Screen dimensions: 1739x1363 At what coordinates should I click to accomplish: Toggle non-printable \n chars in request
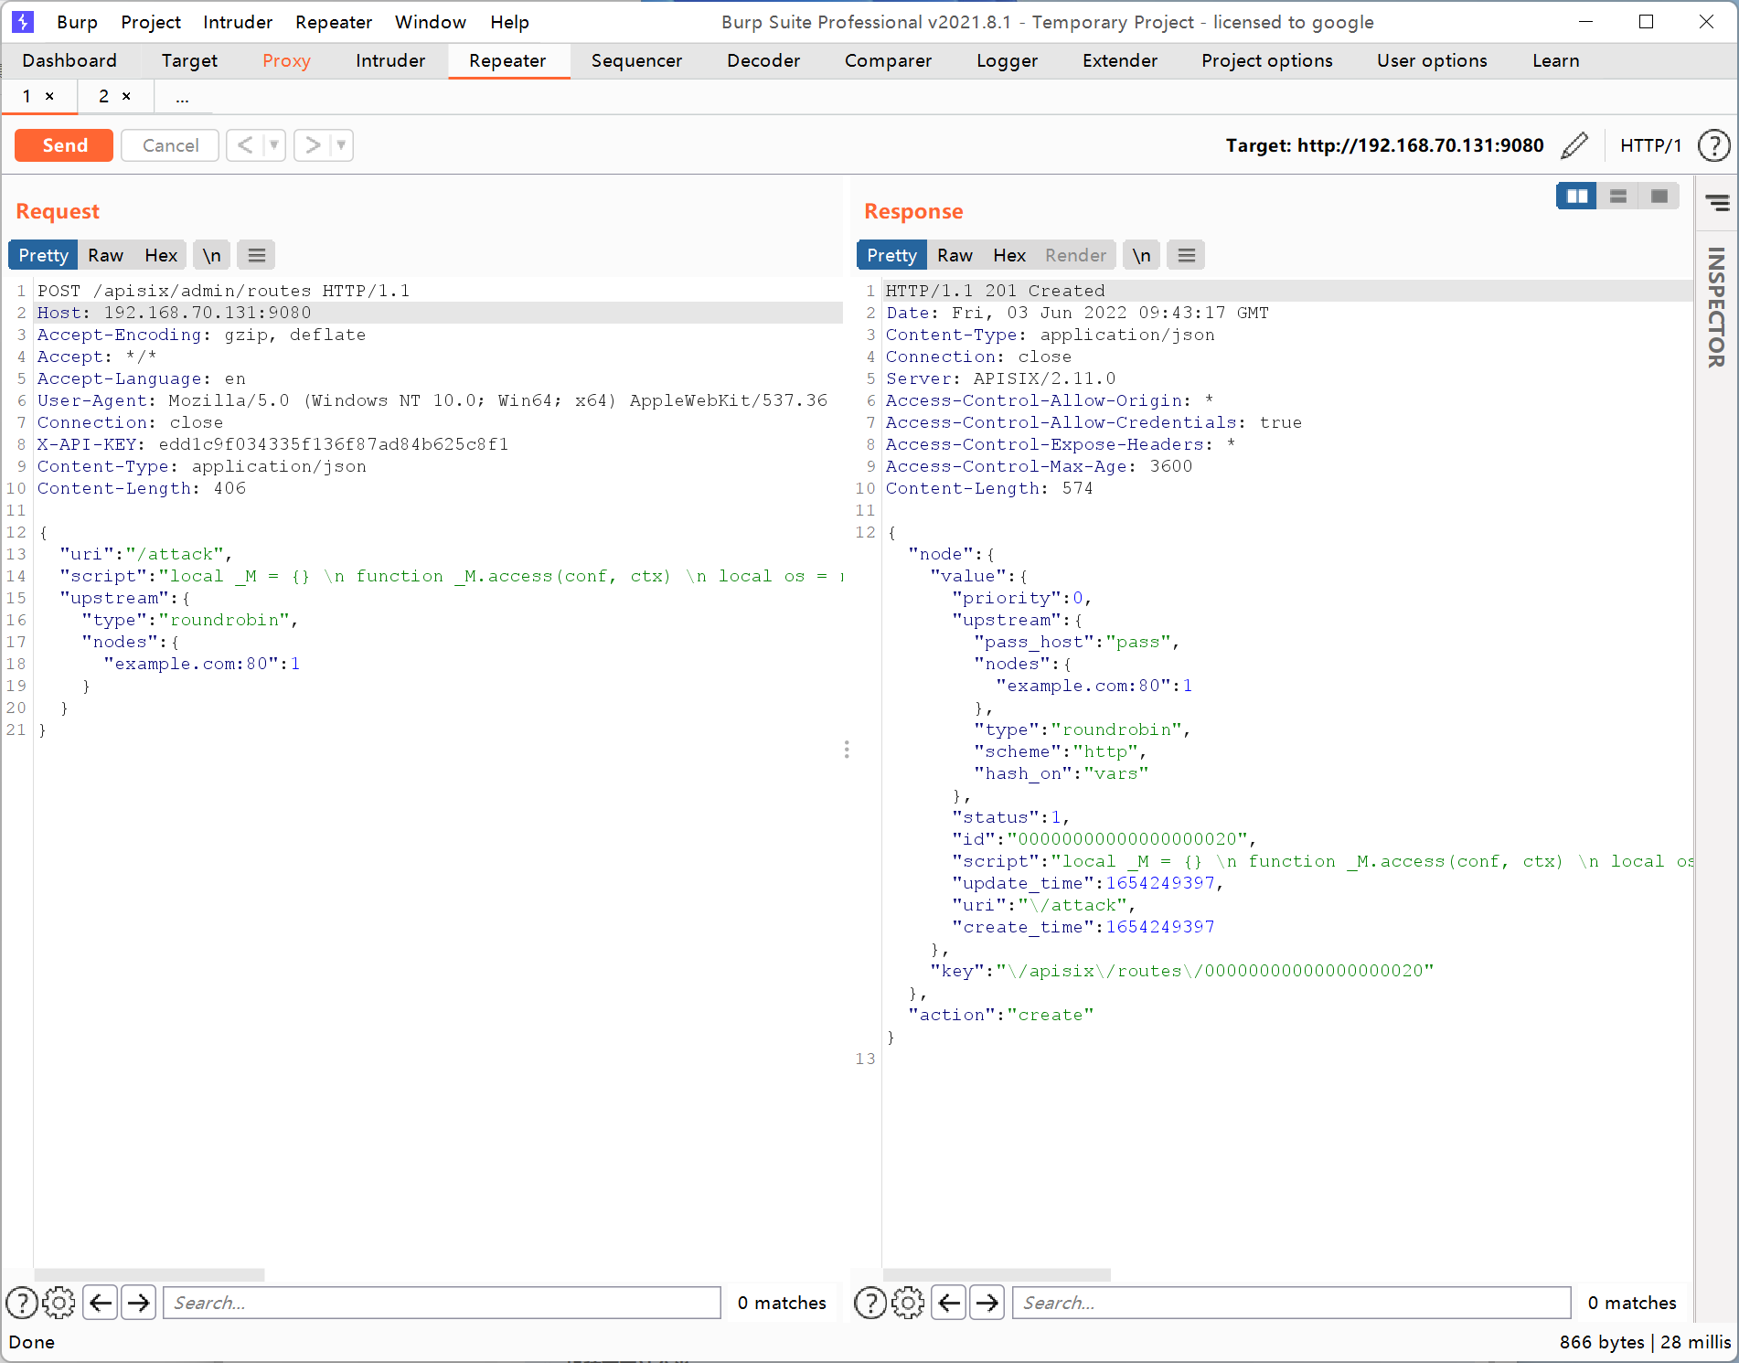[212, 255]
